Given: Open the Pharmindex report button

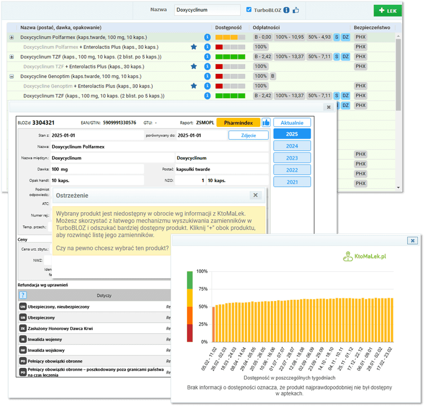Looking at the screenshot, I should (238, 122).
